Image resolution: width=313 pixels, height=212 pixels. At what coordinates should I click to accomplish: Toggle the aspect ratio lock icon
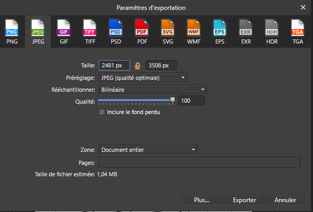tap(138, 66)
